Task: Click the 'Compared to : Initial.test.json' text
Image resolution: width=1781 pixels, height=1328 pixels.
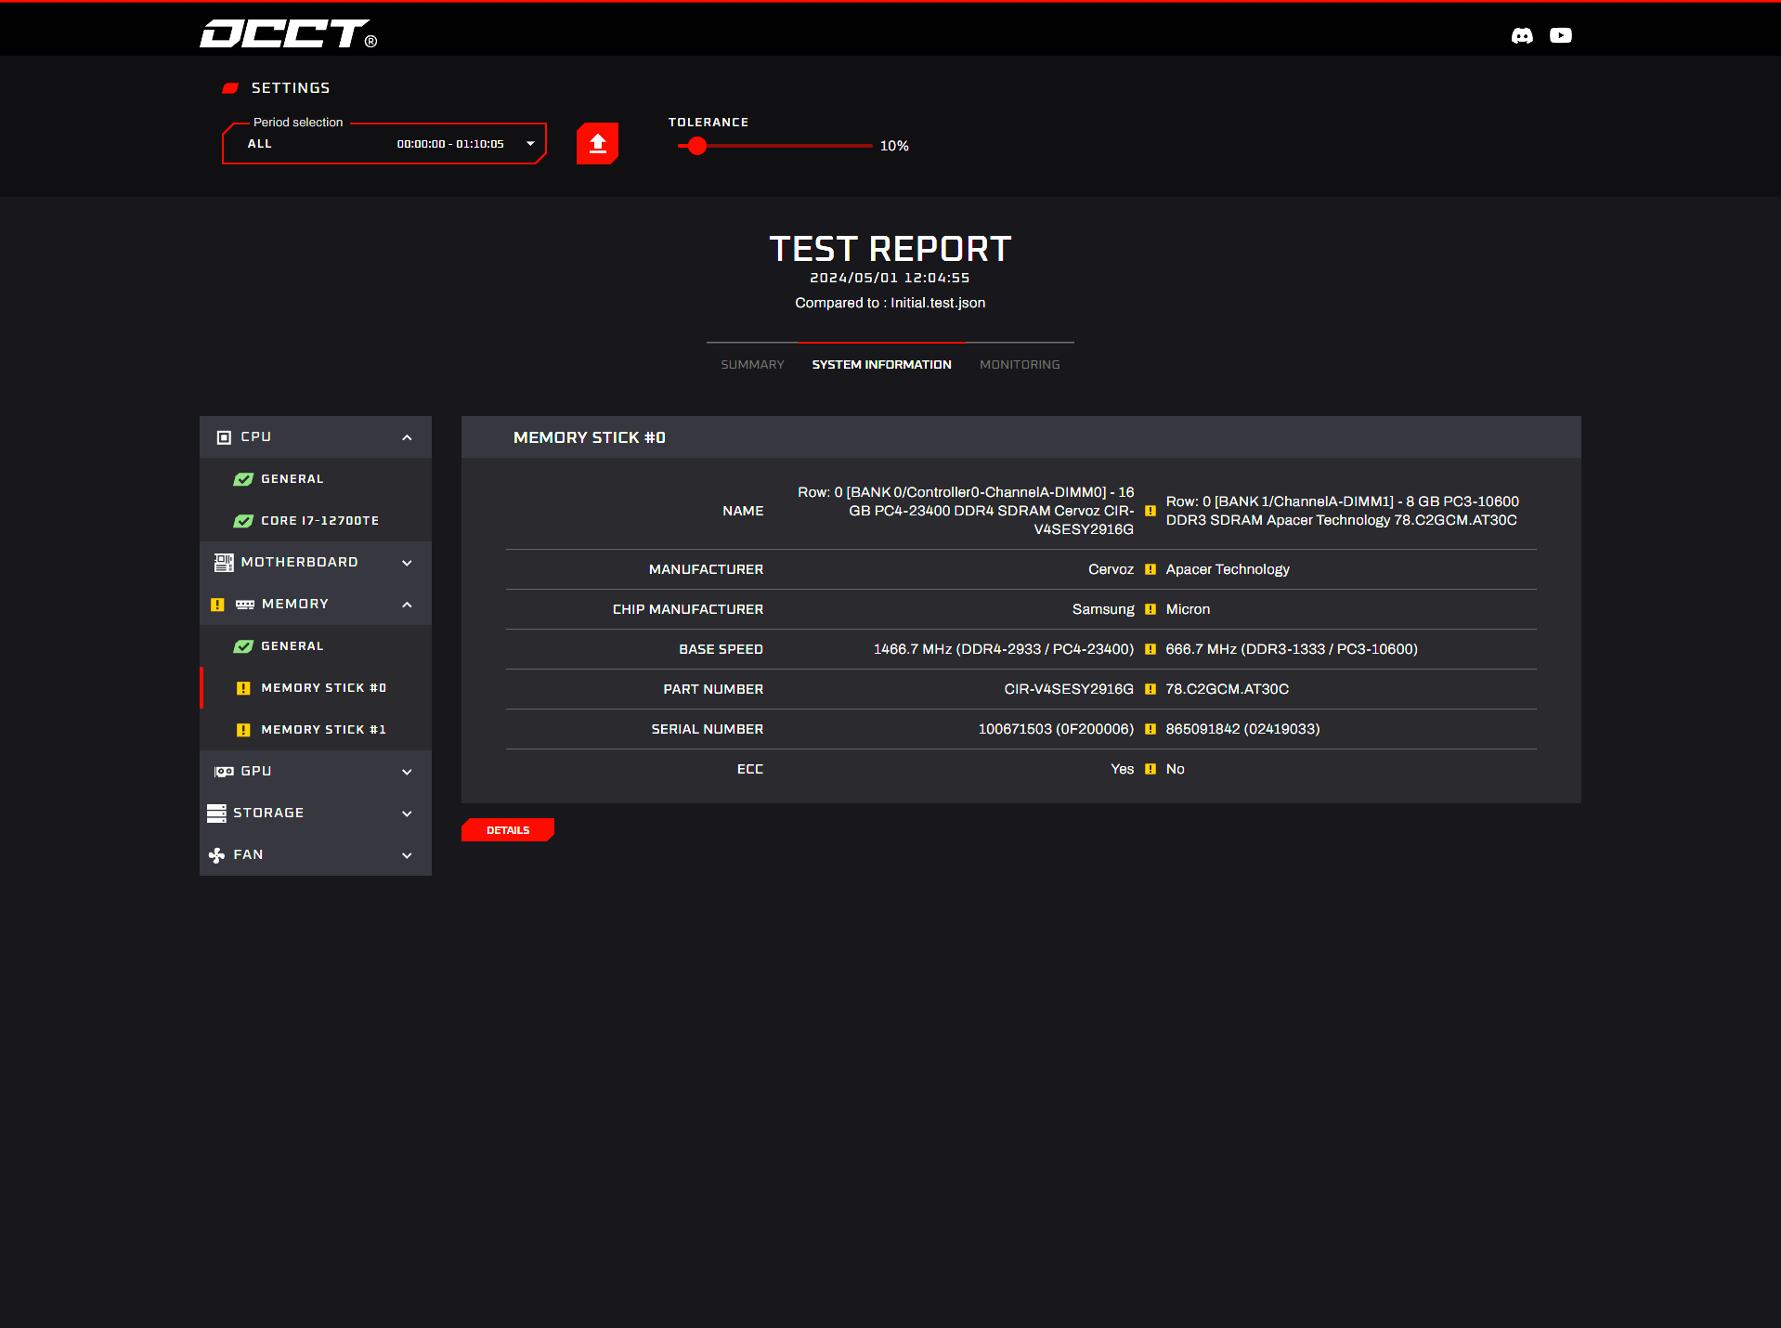Action: [890, 303]
